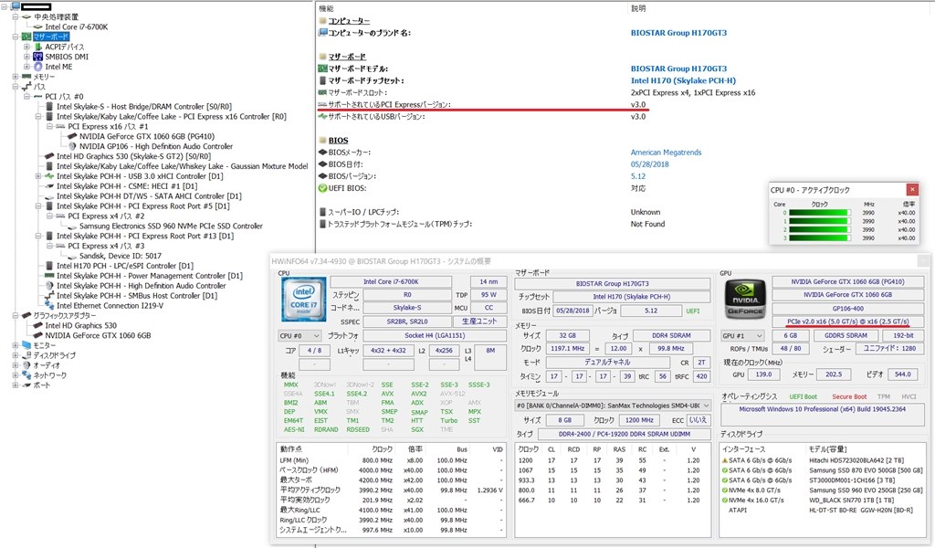Click the グラフィックスアダプター graphics card icon

click(x=26, y=315)
